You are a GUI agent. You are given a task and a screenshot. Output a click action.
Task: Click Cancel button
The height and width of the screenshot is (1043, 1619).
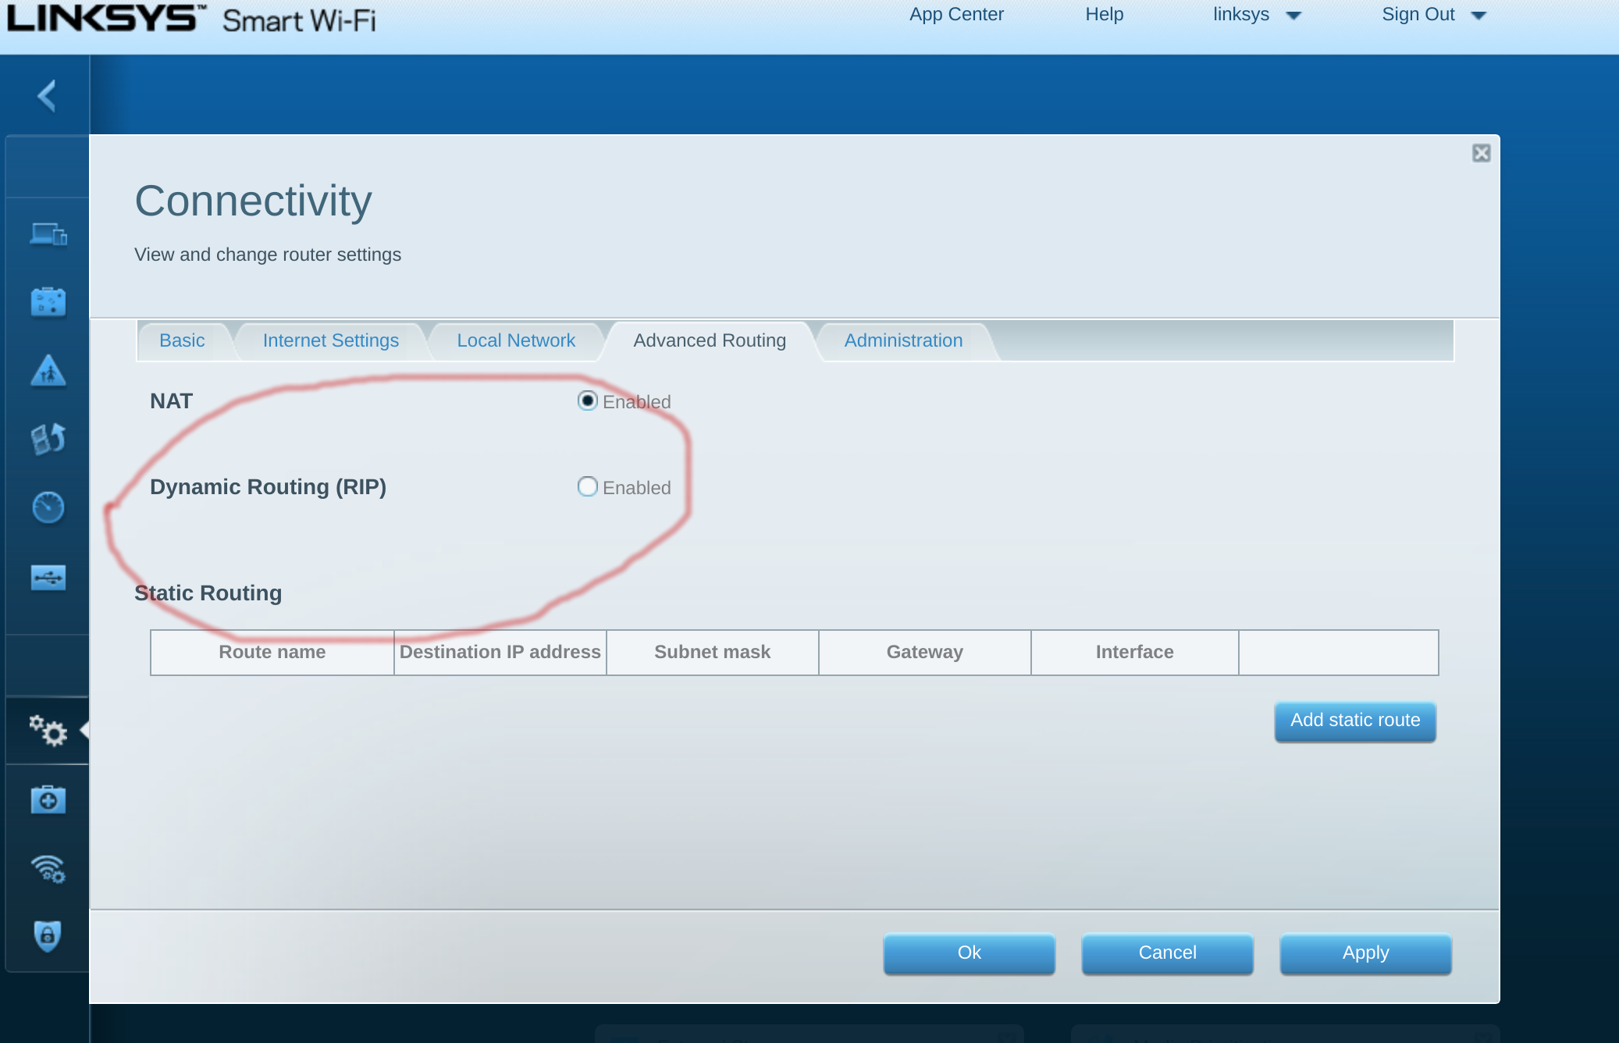click(1167, 953)
